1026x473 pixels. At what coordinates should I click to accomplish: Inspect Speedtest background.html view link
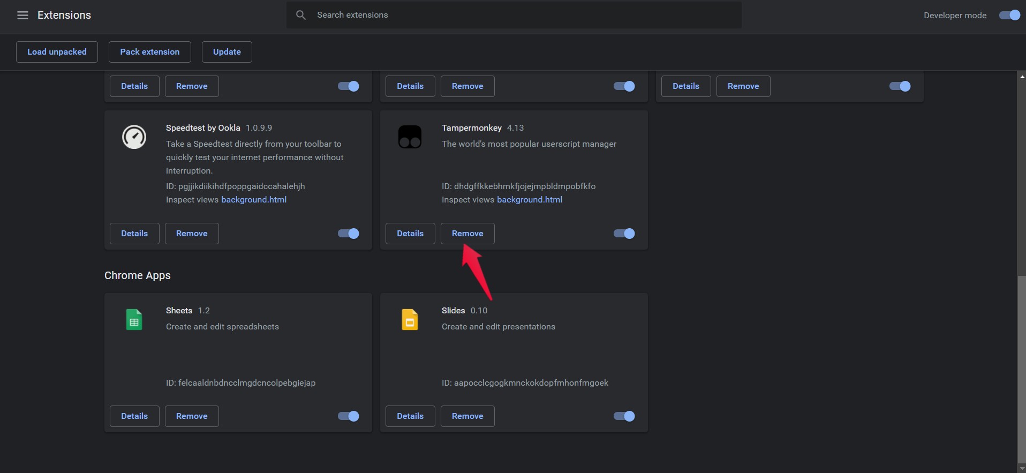click(x=254, y=200)
